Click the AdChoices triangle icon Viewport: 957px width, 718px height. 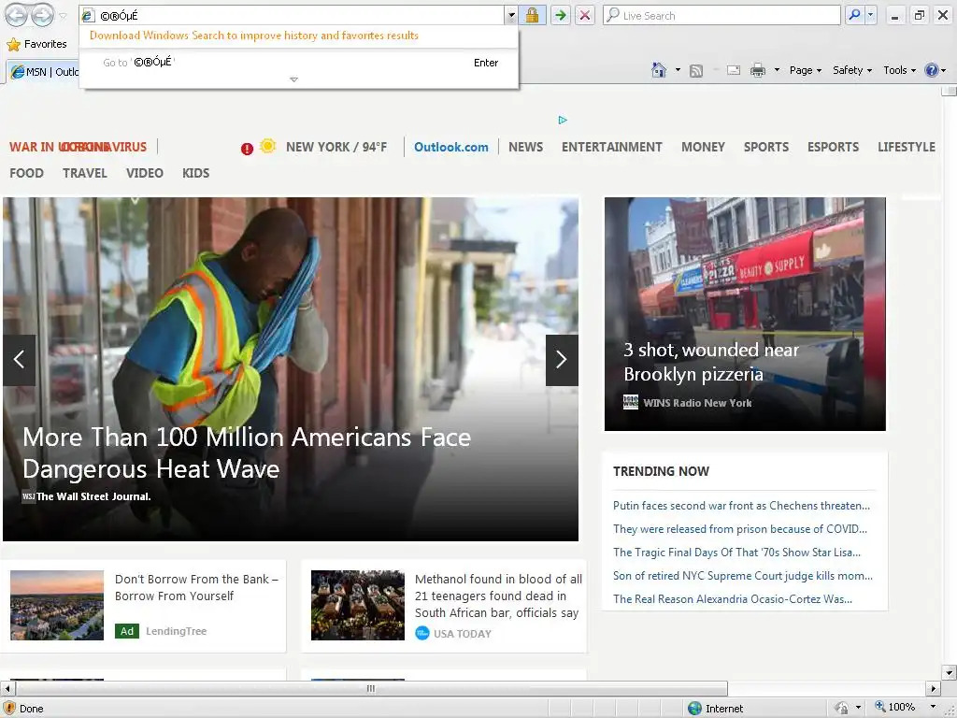point(563,120)
